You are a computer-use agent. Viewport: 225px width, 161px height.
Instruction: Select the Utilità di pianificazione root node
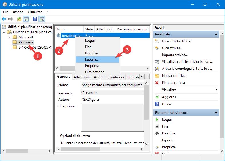click(x=29, y=27)
